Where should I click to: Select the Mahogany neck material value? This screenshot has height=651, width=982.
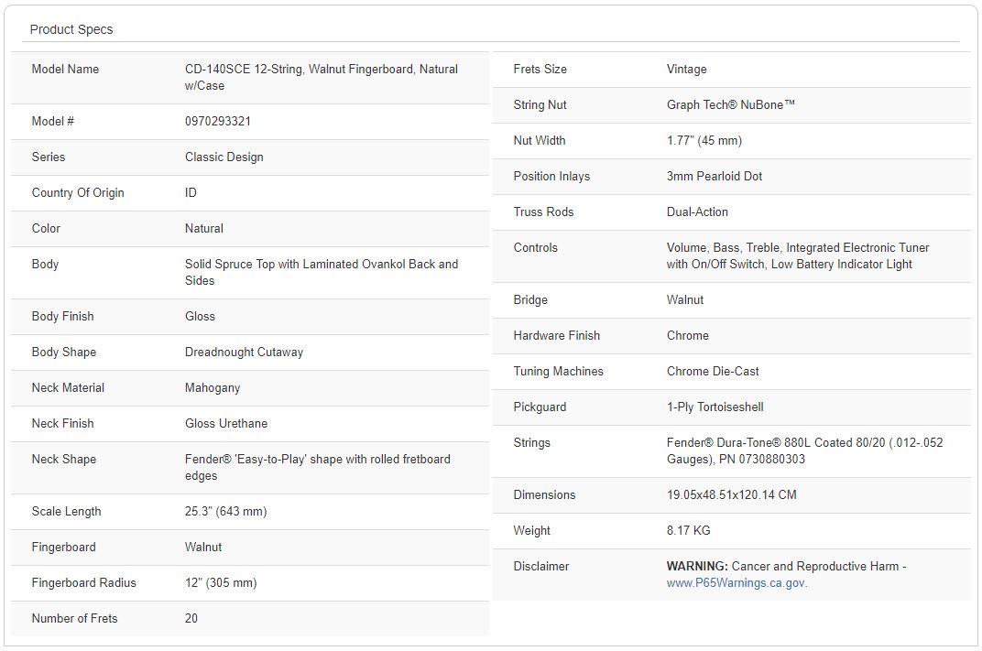(213, 388)
